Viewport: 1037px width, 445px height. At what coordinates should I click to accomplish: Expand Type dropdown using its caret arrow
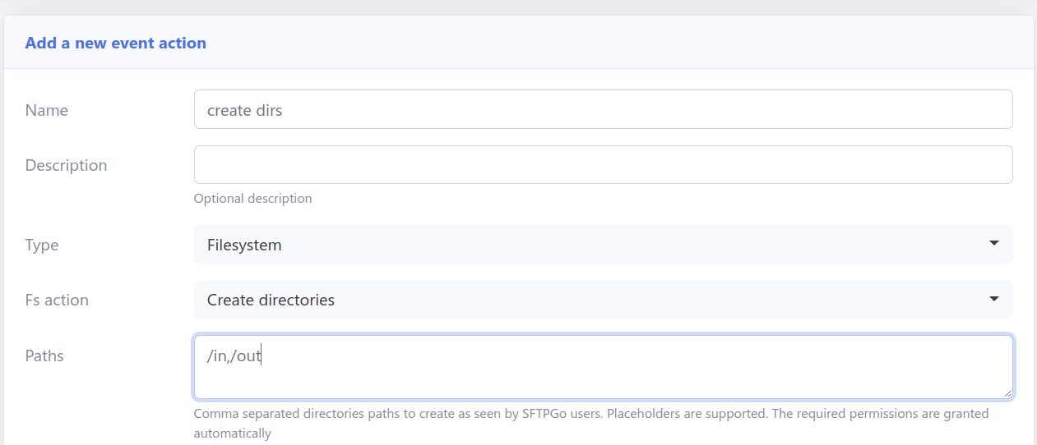[x=993, y=244]
